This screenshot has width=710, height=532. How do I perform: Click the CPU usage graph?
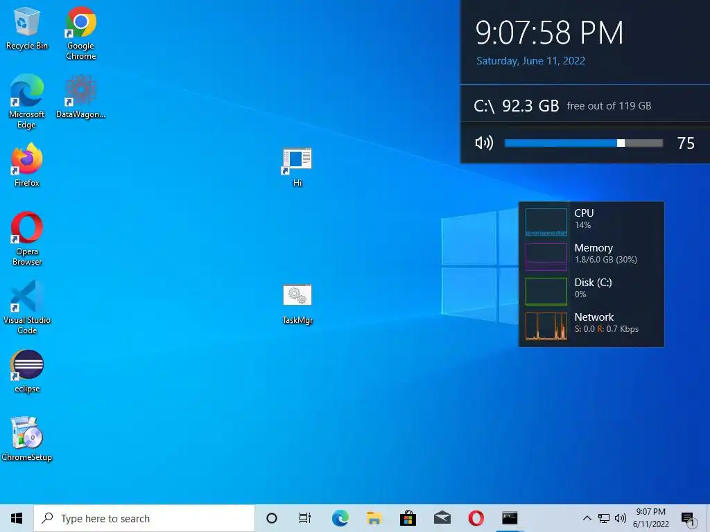[x=546, y=222]
